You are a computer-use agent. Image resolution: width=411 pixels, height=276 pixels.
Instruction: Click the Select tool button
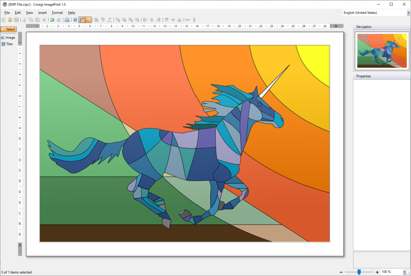click(x=8, y=29)
